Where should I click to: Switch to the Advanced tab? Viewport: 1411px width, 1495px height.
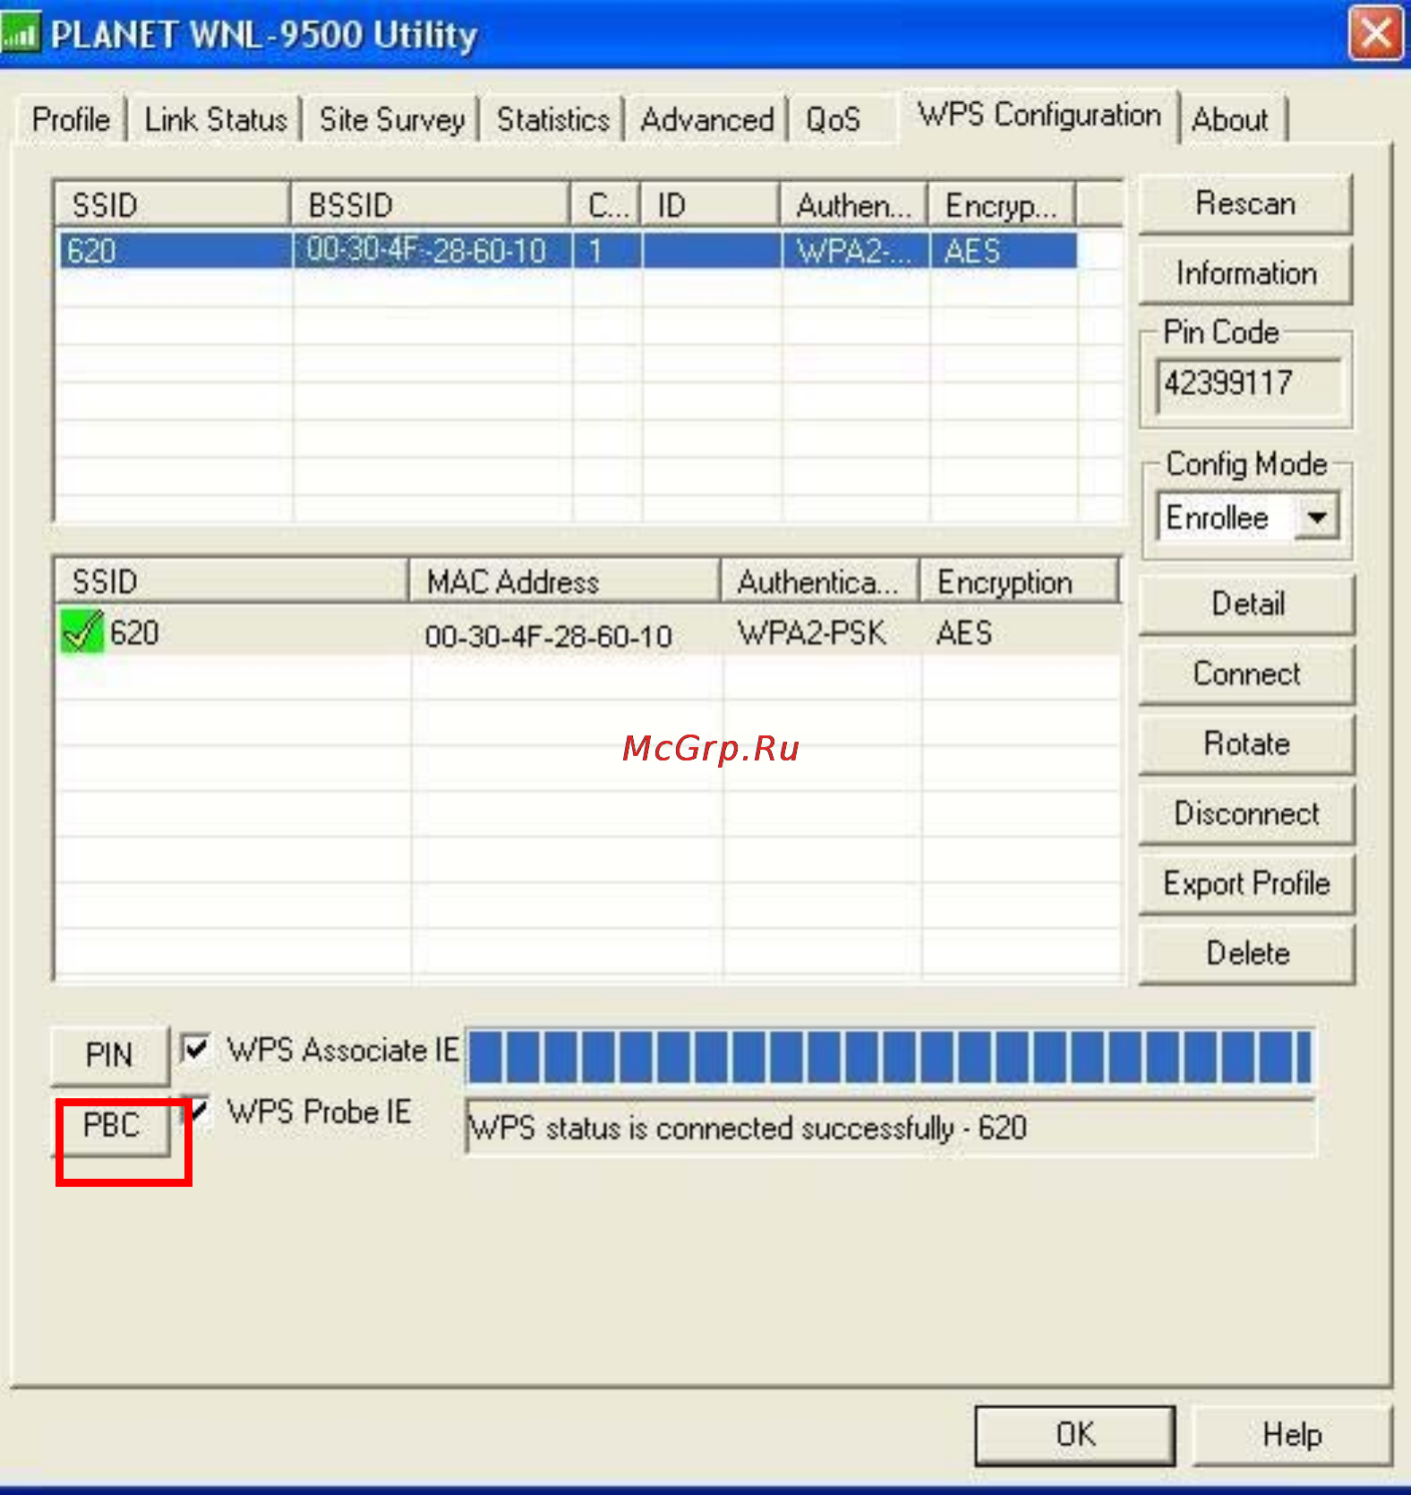(707, 119)
